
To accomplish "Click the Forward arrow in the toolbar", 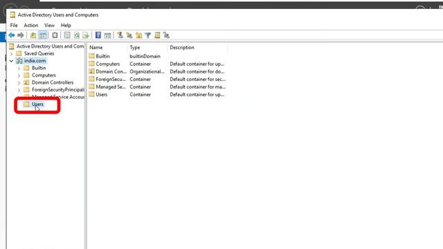I will point(21,35).
